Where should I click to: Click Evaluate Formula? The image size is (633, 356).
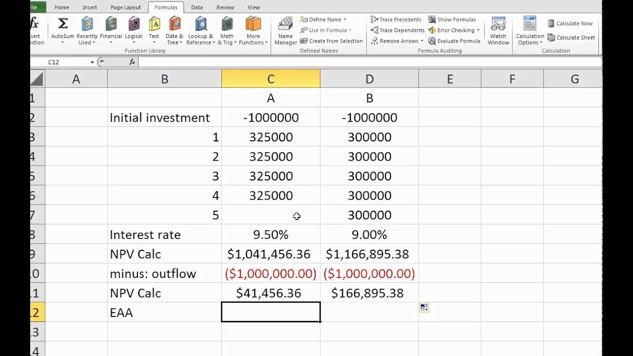click(x=454, y=41)
